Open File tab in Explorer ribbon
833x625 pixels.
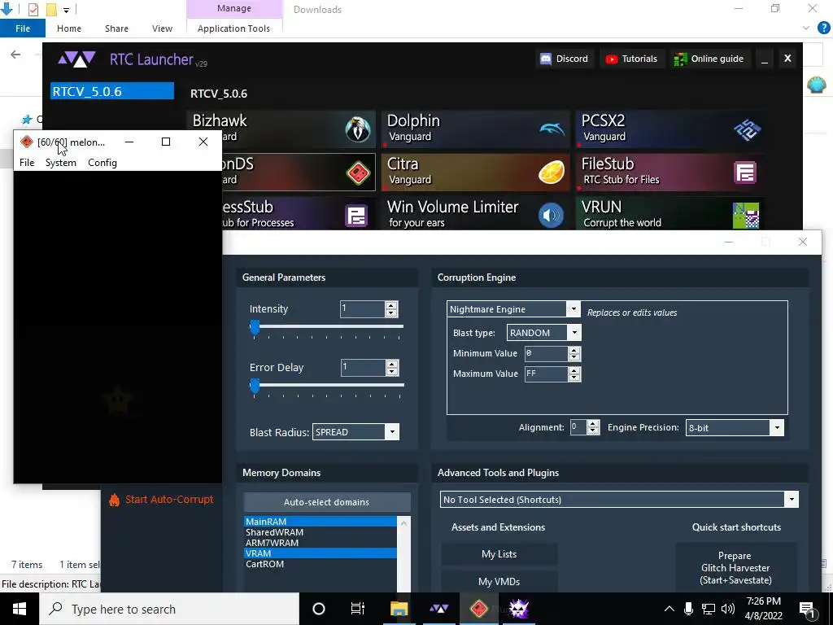click(x=22, y=28)
